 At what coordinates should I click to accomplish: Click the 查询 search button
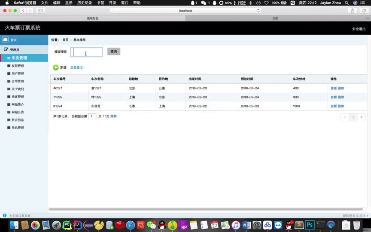coord(114,52)
